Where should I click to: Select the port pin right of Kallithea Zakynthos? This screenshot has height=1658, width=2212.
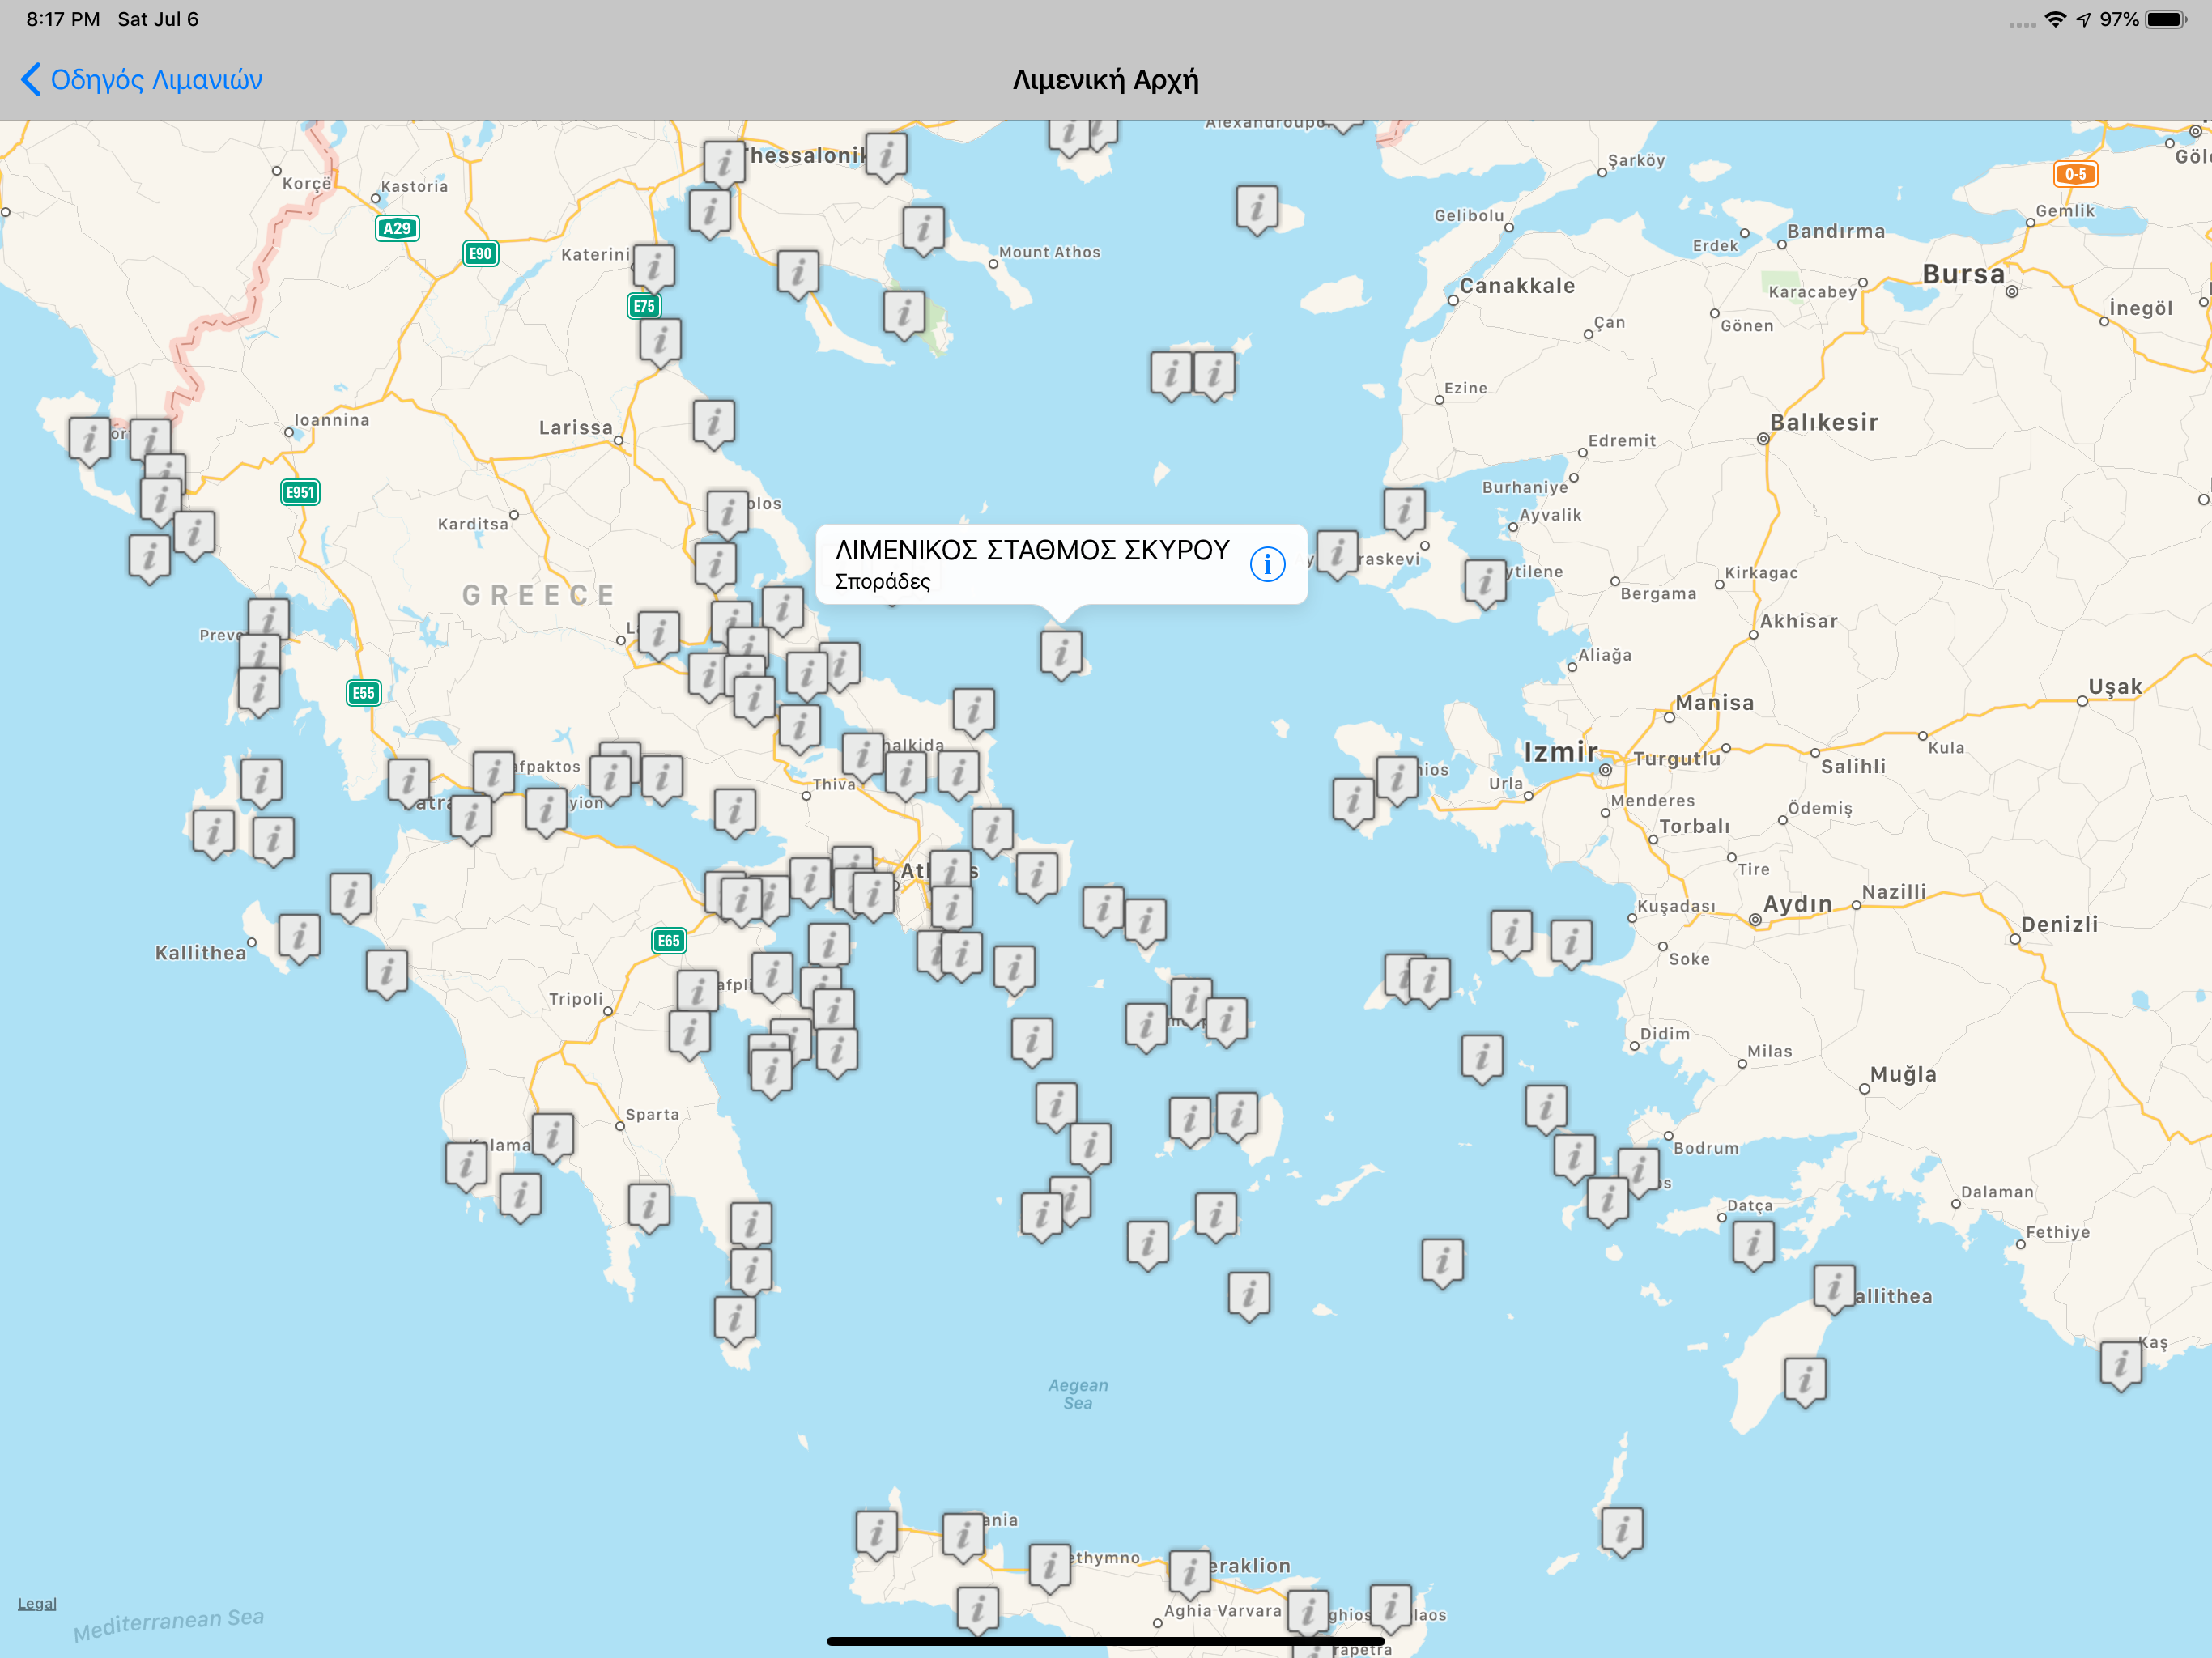298,938
